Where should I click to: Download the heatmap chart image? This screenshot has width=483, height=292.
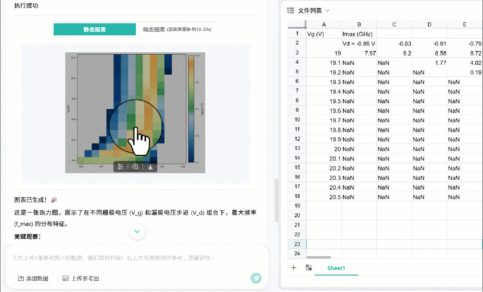coord(150,167)
